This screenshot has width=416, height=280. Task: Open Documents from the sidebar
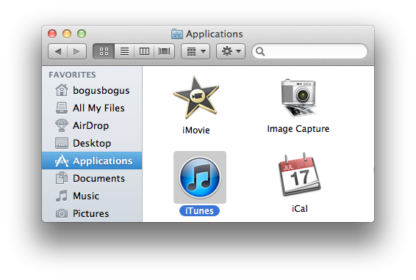(x=92, y=178)
